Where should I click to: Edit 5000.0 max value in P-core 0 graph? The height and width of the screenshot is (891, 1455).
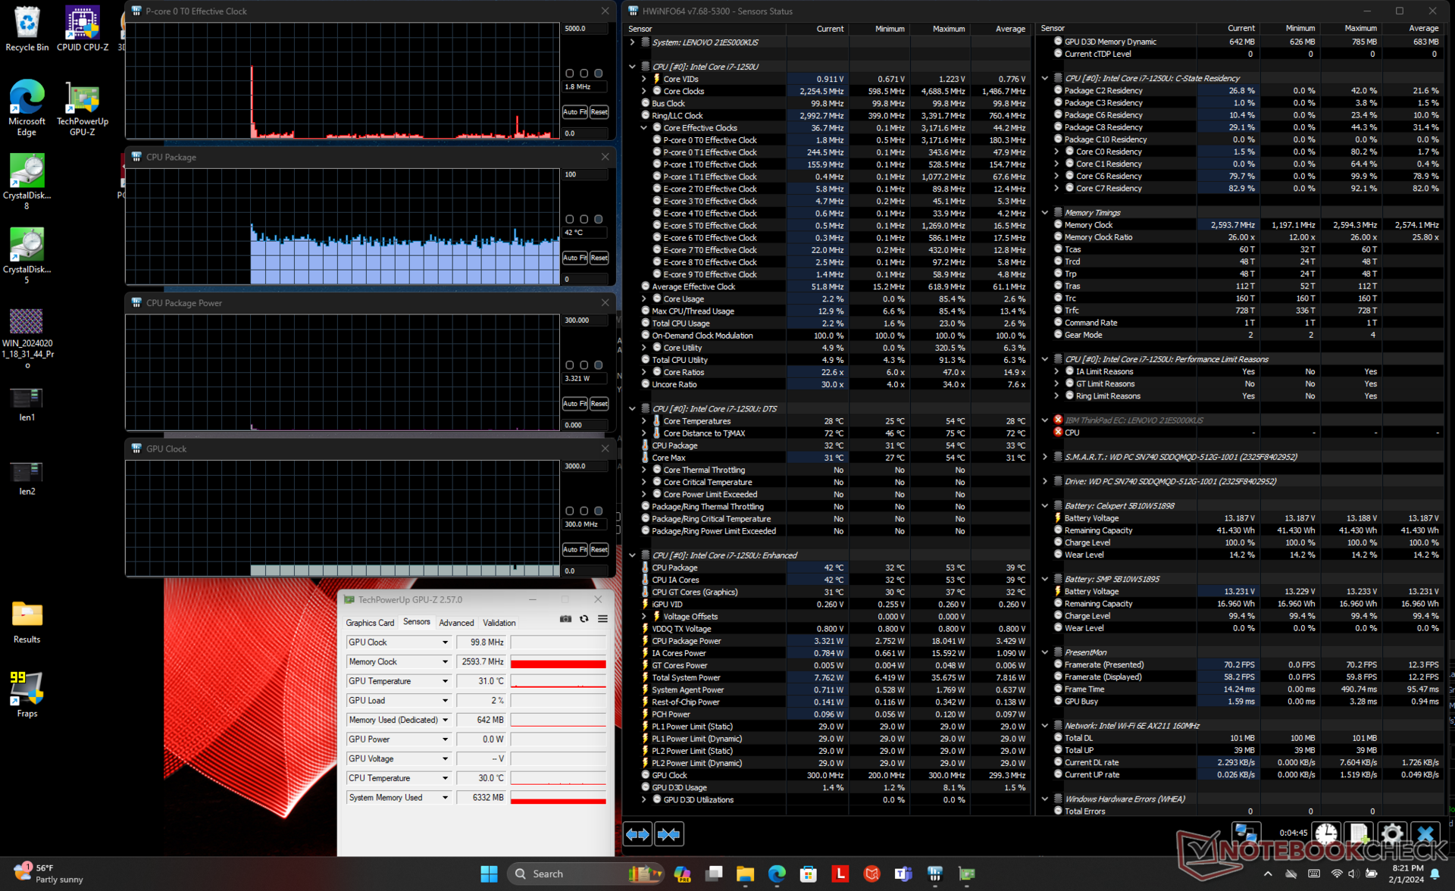tap(584, 28)
